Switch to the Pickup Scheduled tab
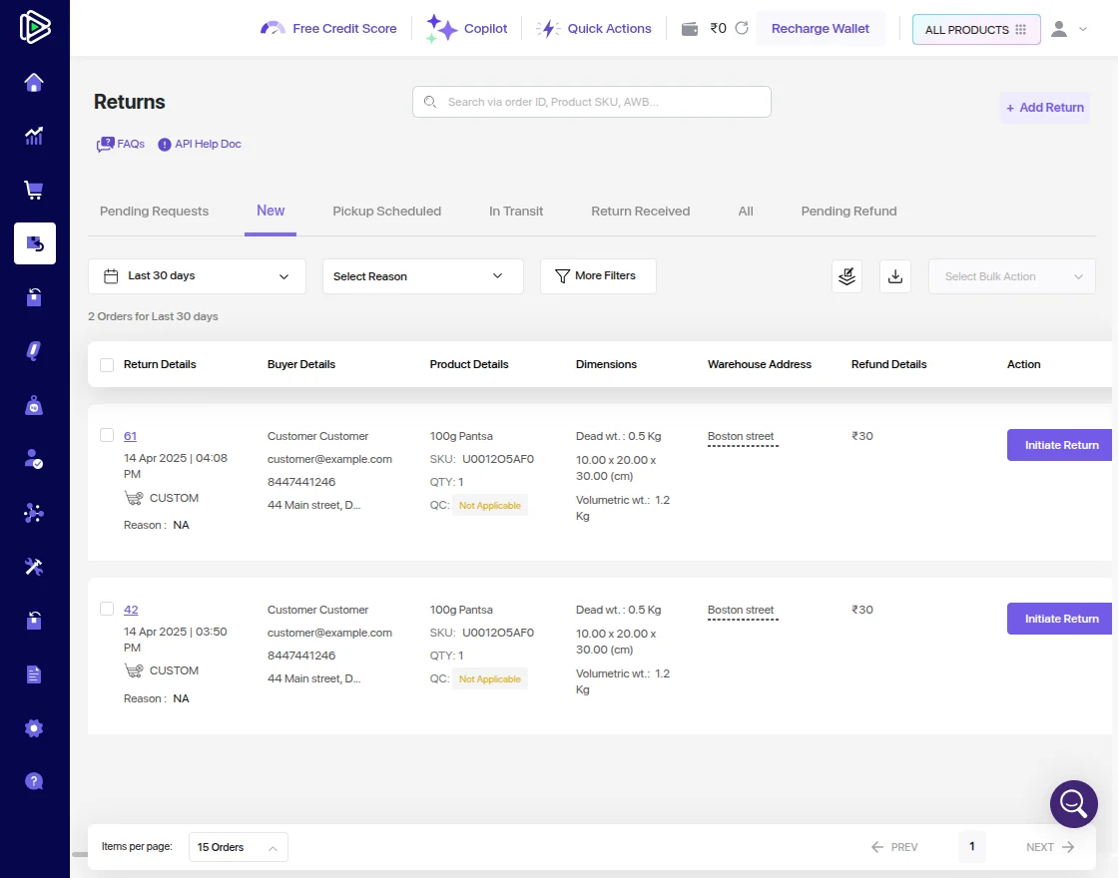 coord(386,212)
